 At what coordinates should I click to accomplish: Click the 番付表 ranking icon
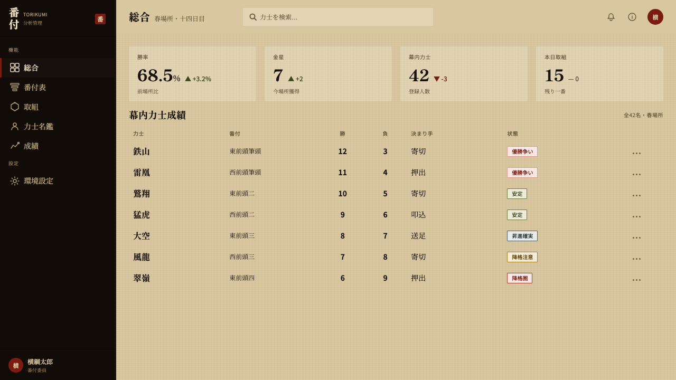click(15, 87)
